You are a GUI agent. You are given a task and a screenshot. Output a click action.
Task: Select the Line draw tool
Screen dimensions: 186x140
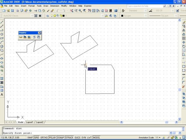[x=2, y=22]
